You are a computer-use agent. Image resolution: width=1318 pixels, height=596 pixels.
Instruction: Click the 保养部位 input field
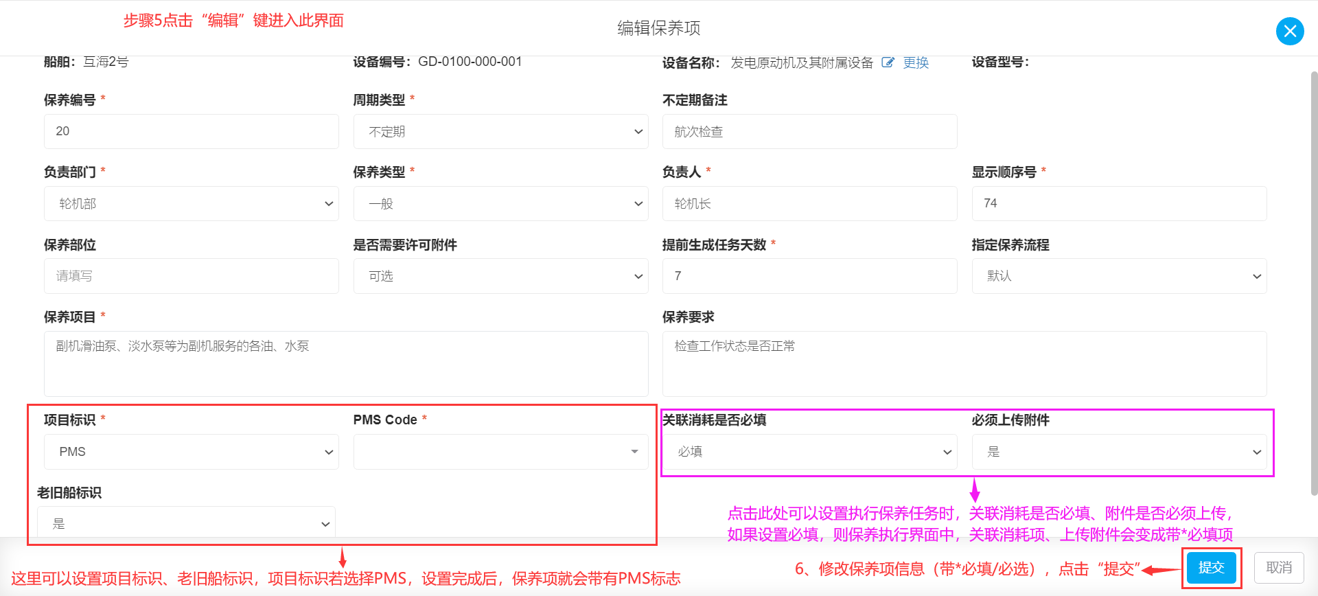(192, 276)
